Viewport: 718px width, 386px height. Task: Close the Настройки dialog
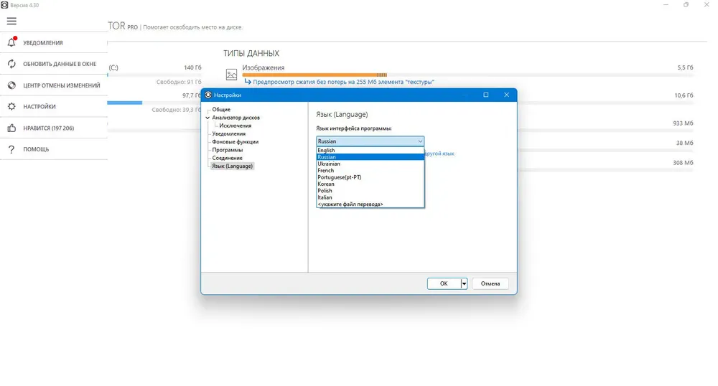[x=506, y=95]
